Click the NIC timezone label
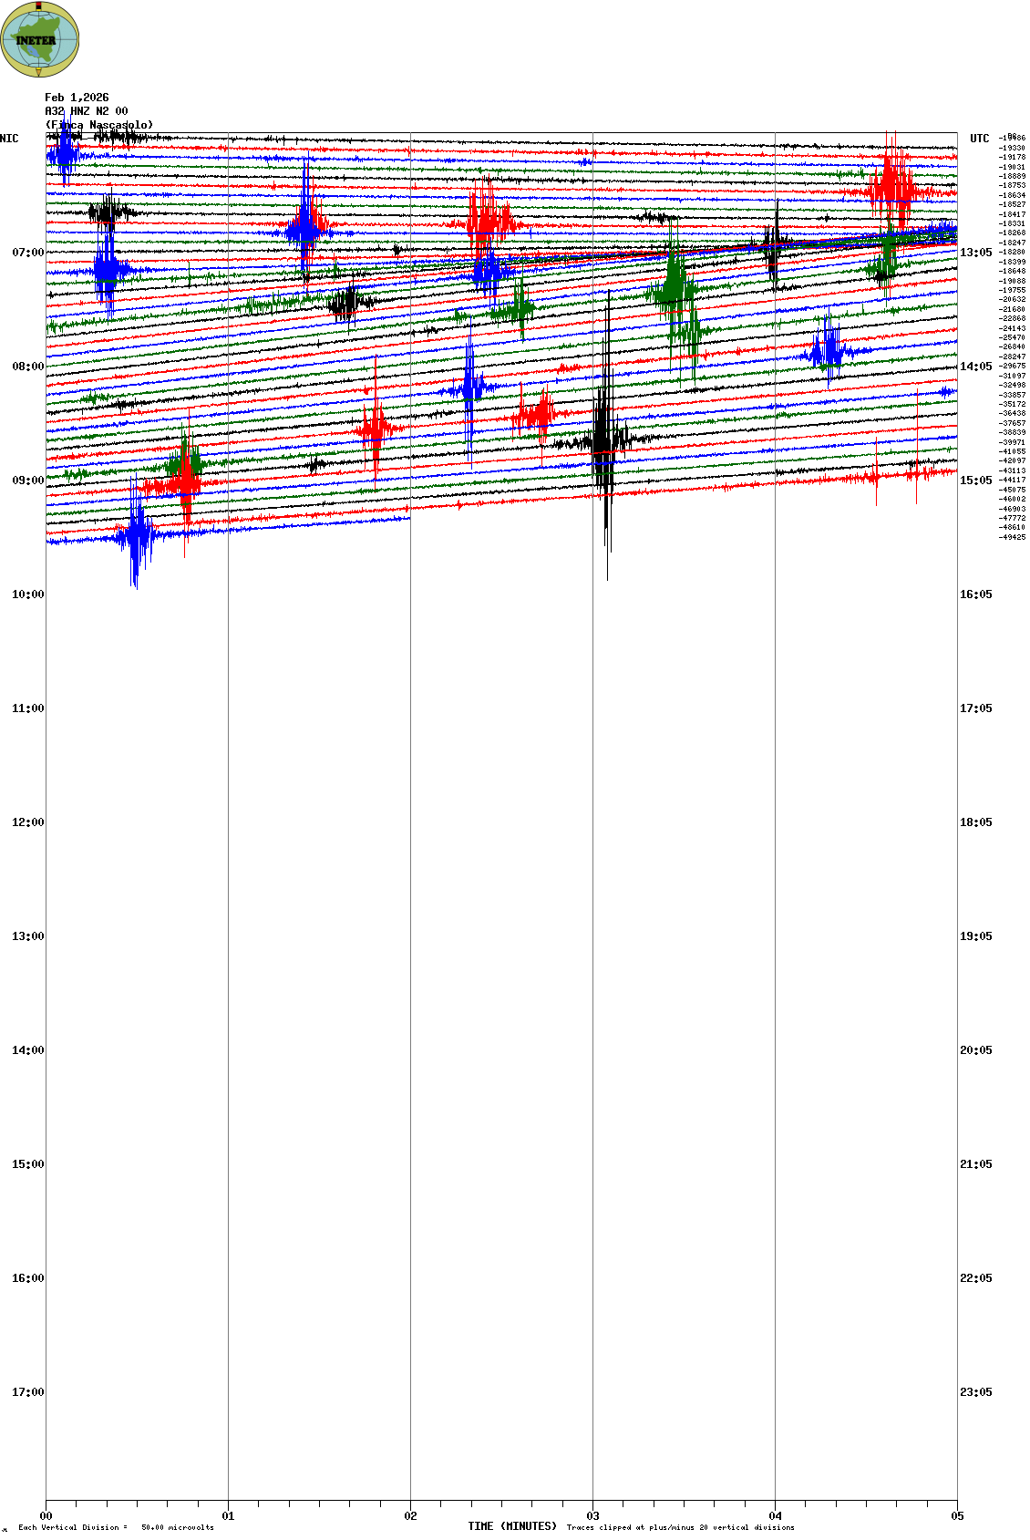 click(9, 139)
